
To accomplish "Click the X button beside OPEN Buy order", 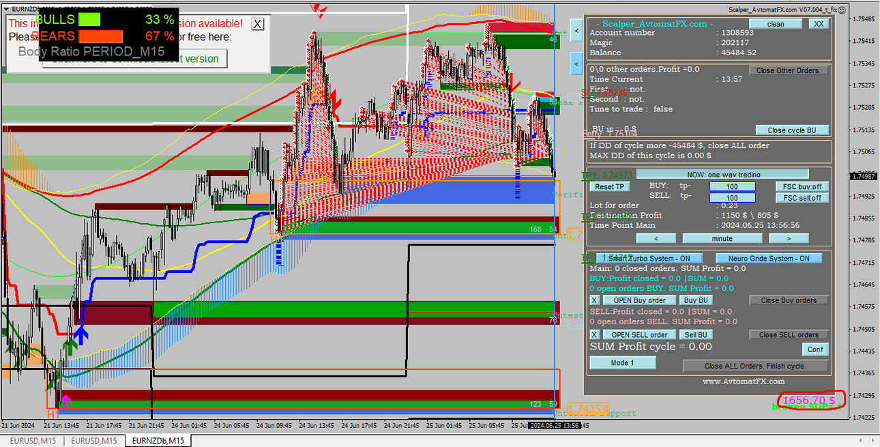I will click(x=594, y=300).
